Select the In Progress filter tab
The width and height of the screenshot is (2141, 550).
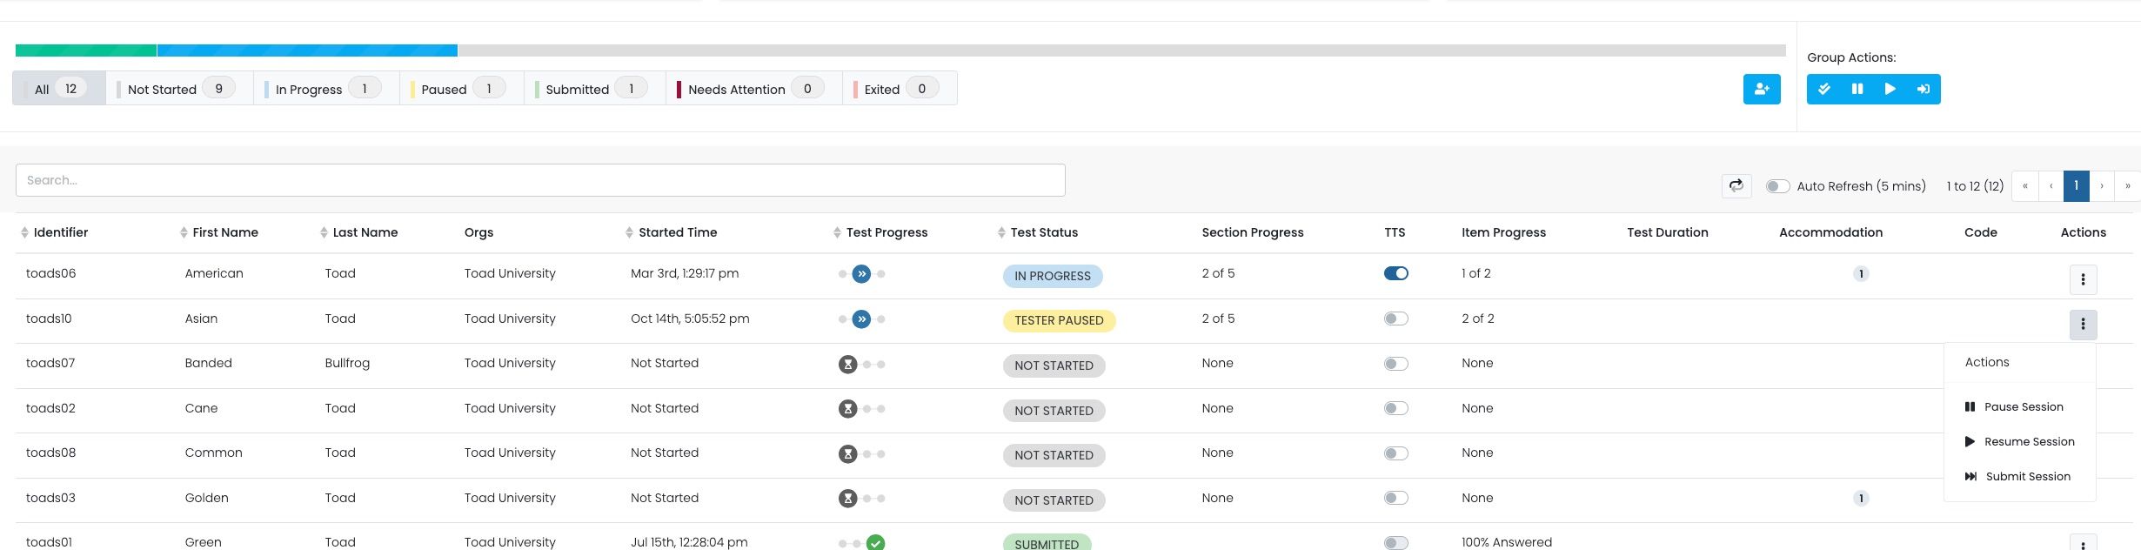[327, 89]
